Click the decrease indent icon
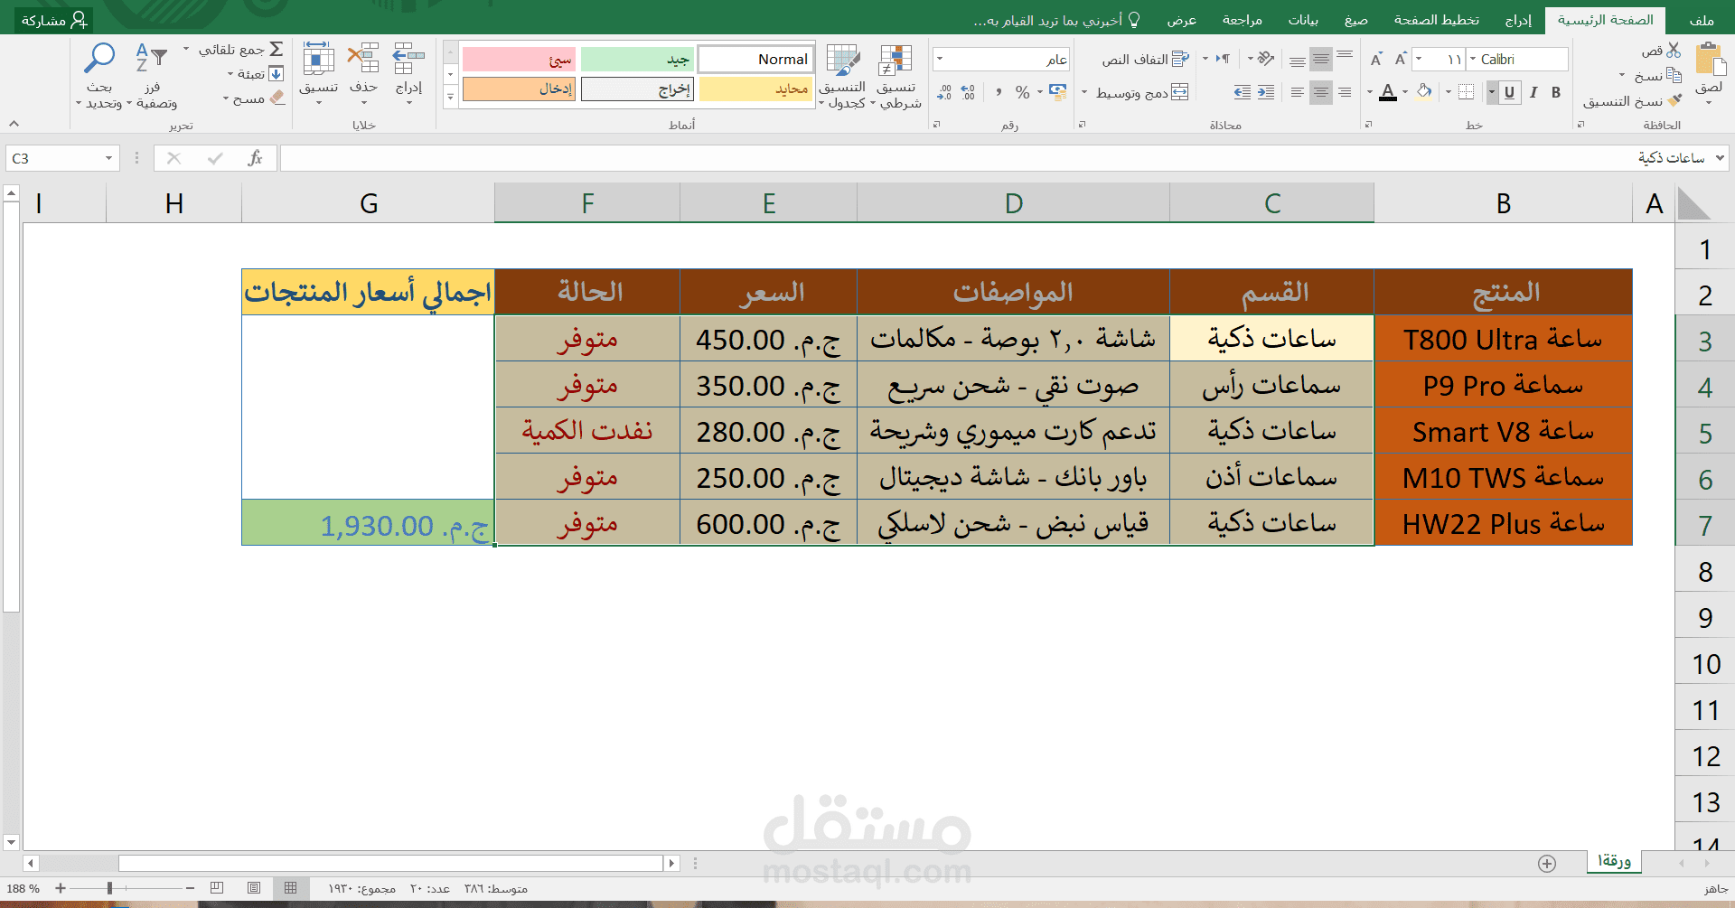The height and width of the screenshot is (908, 1735). 1266,92
